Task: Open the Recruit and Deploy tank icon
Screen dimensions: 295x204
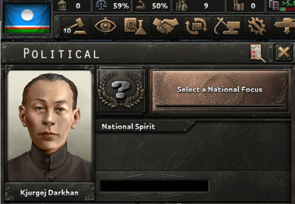Action: tap(284, 26)
